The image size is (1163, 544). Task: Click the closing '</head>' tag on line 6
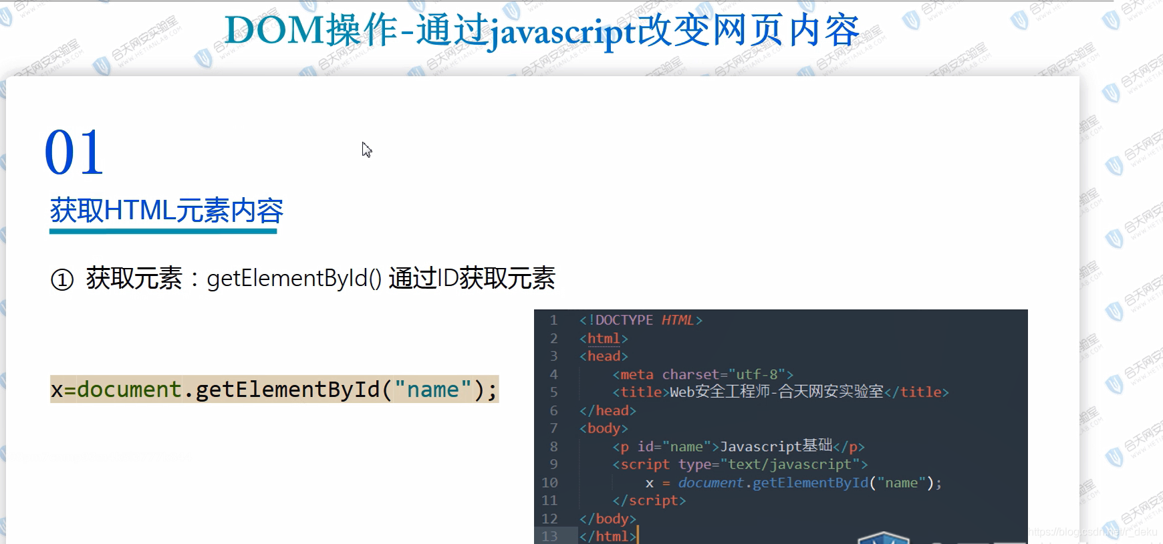[x=608, y=410]
